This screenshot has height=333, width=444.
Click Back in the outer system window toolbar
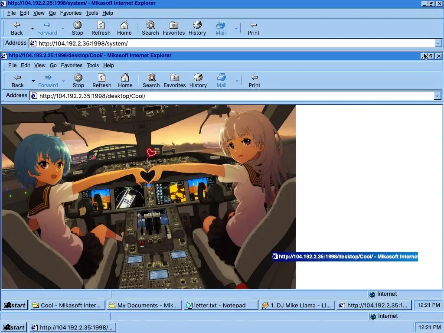(x=17, y=29)
